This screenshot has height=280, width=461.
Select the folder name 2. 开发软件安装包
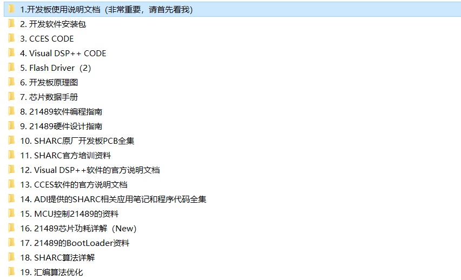tap(53, 24)
